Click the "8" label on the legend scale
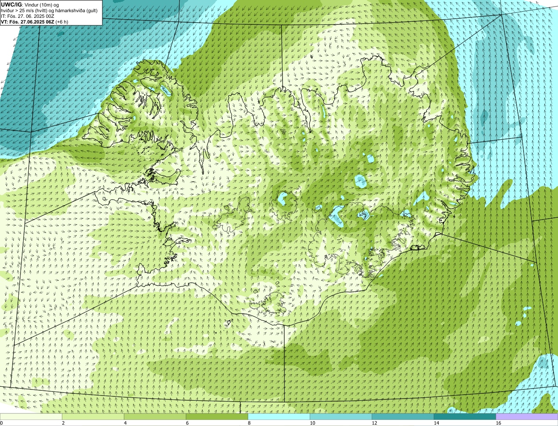The image size is (558, 426). pyautogui.click(x=249, y=423)
